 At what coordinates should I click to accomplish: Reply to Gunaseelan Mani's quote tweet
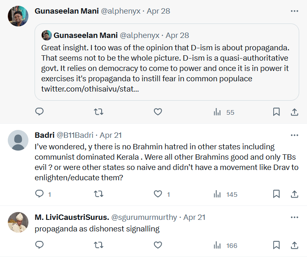tap(40, 112)
